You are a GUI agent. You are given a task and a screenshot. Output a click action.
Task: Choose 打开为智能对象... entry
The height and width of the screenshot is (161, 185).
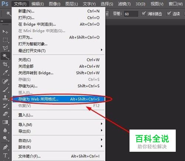coord(58,44)
